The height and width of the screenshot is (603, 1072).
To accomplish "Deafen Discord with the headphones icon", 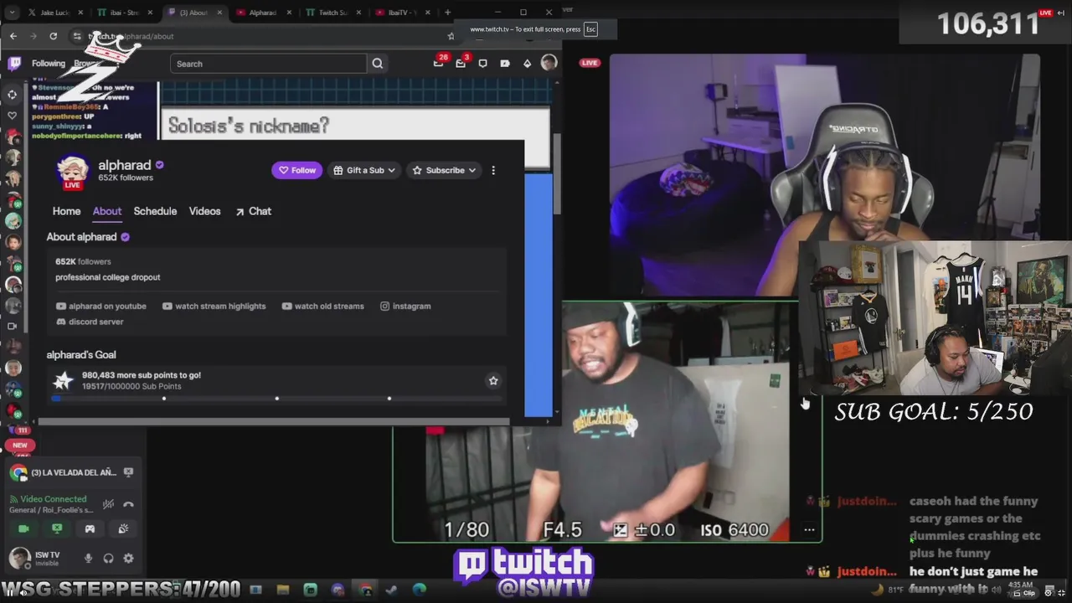I will (x=108, y=558).
